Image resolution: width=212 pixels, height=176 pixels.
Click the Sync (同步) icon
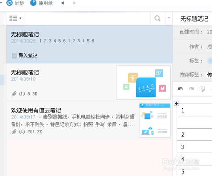click(9, 3)
